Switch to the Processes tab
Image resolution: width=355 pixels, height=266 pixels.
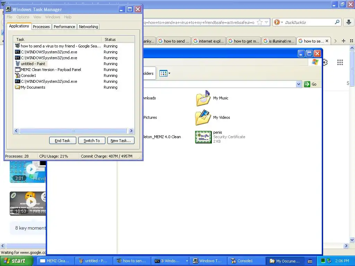[x=41, y=26]
